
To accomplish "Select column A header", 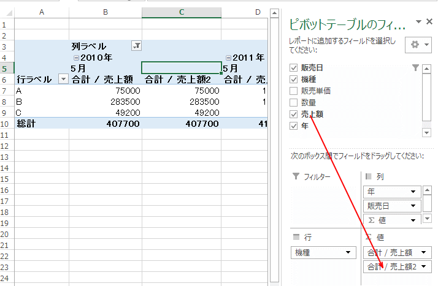I will click(42, 12).
